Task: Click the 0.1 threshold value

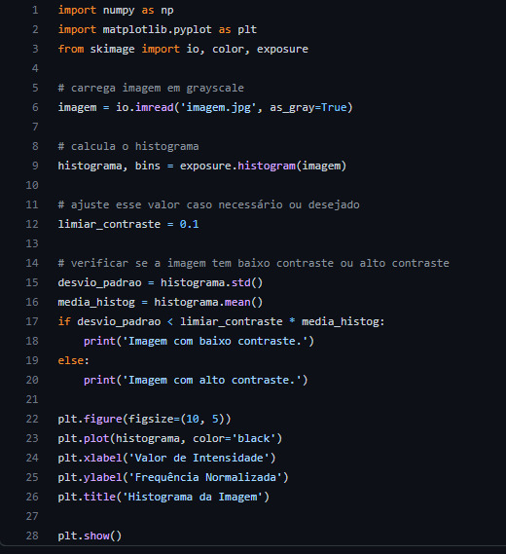Action: (x=190, y=224)
